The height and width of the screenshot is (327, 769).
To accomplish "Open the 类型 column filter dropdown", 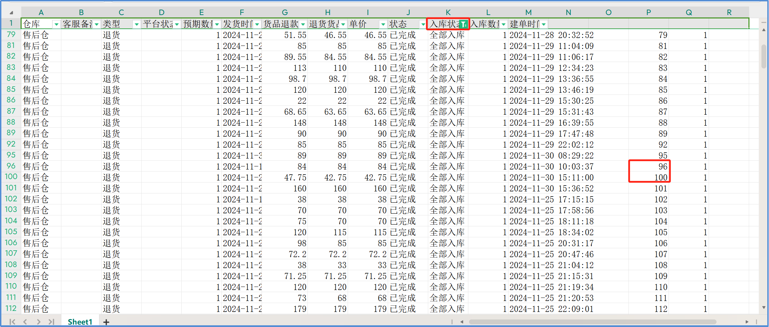I will click(x=136, y=24).
